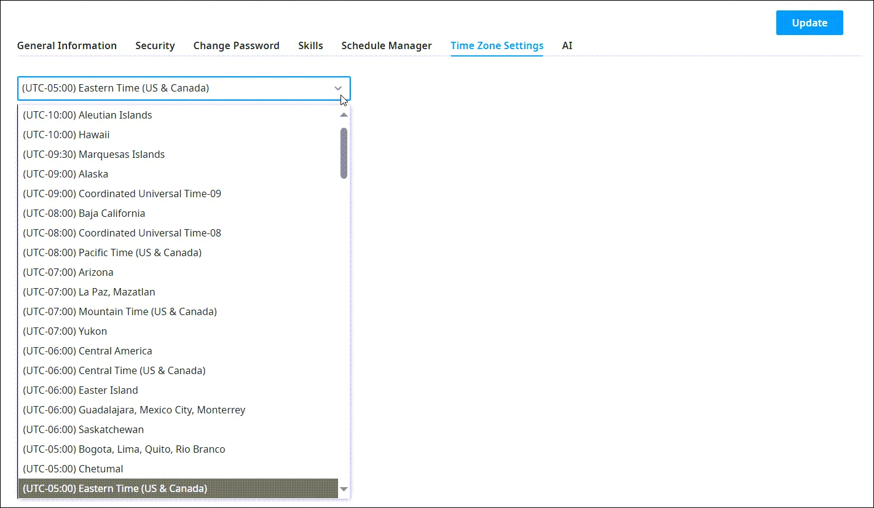
Task: Go to the Change Password tab
Action: [237, 45]
